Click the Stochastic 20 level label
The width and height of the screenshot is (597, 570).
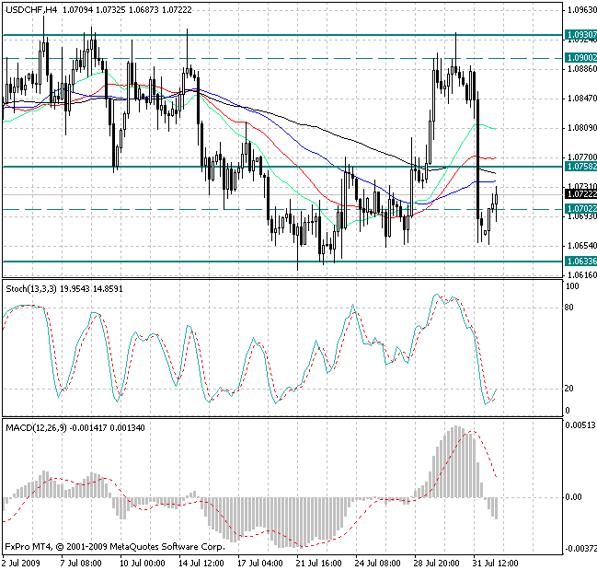[x=570, y=389]
